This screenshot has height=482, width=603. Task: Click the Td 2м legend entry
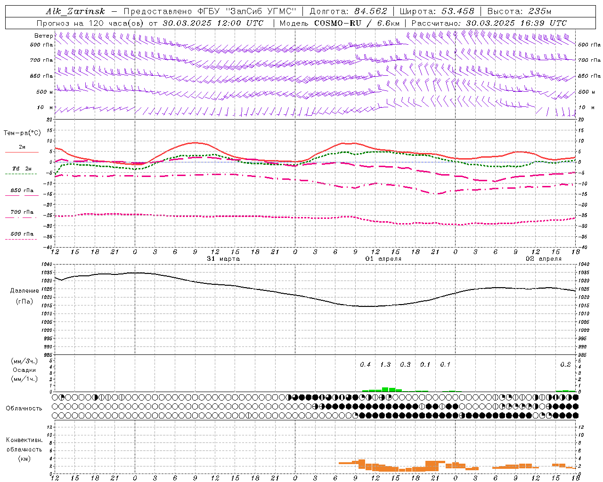pyautogui.click(x=22, y=169)
